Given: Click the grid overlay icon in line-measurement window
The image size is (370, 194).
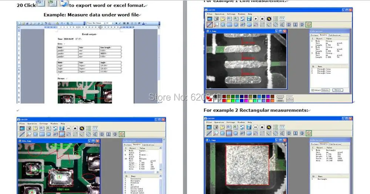Looking at the screenshot, I should pyautogui.click(x=276, y=19).
